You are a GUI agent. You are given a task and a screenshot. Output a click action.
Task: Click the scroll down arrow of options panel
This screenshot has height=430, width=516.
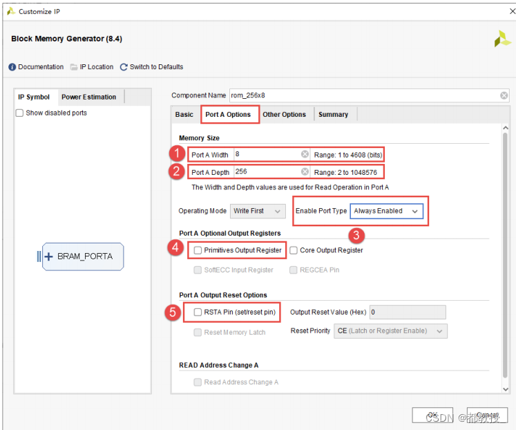click(x=506, y=389)
